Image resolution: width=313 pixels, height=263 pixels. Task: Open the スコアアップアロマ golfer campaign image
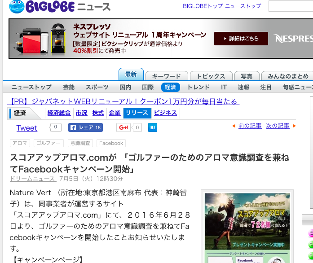pyautogui.click(x=247, y=228)
